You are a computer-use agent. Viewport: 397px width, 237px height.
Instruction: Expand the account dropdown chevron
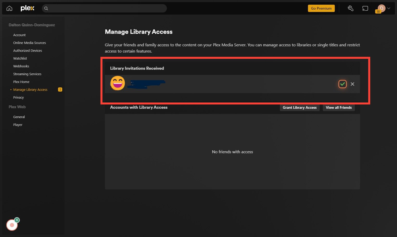(x=389, y=8)
